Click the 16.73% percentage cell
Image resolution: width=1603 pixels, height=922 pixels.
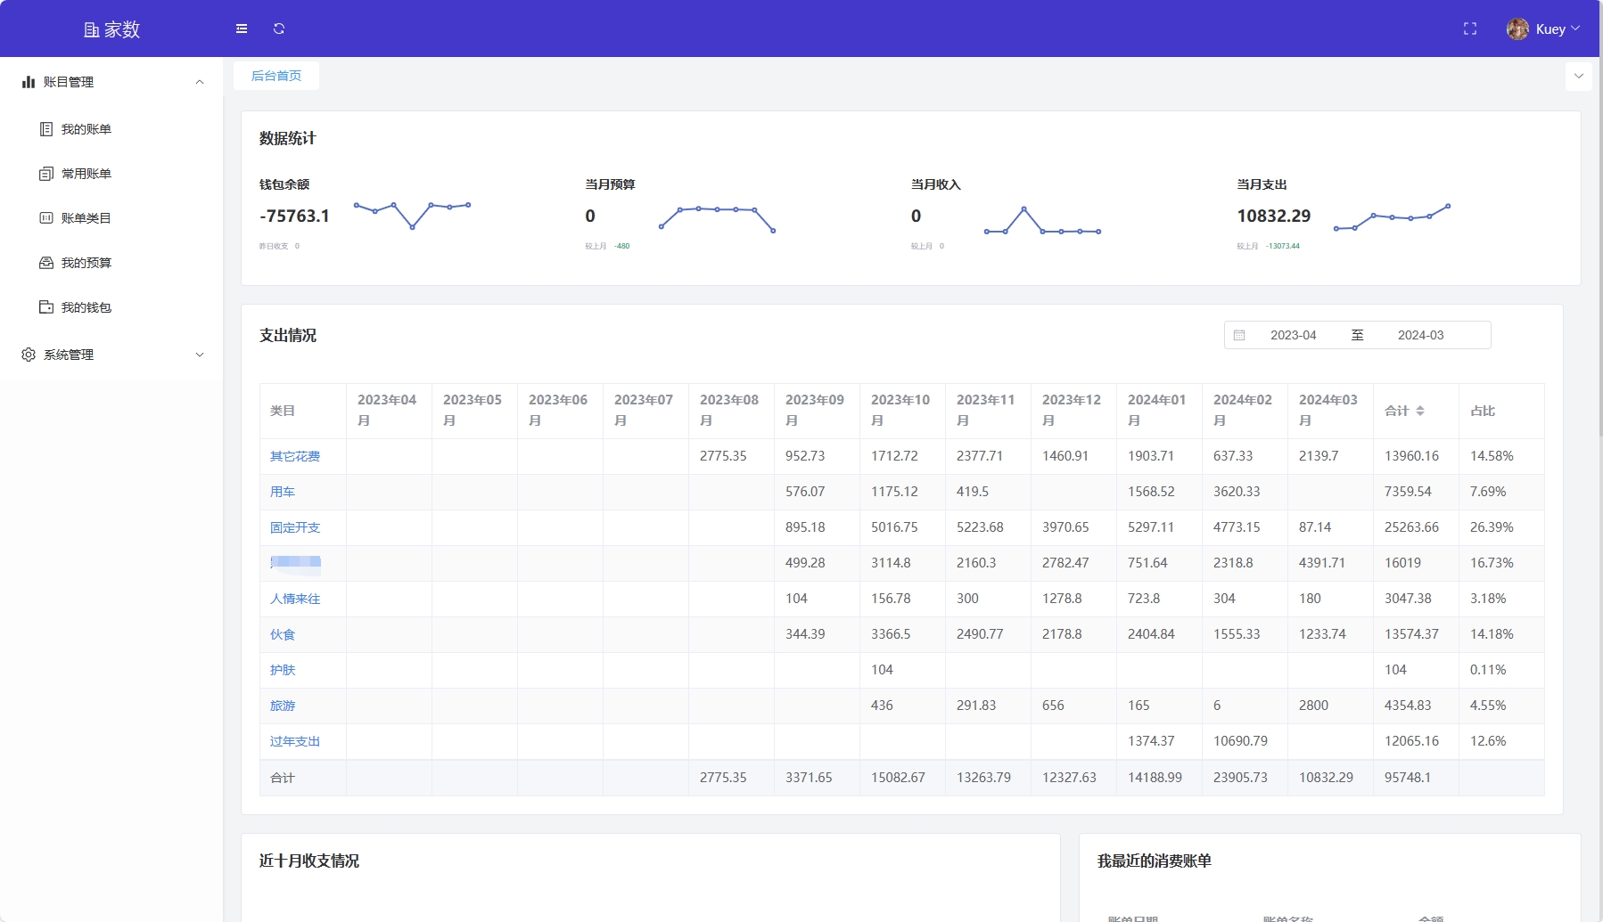coord(1501,563)
